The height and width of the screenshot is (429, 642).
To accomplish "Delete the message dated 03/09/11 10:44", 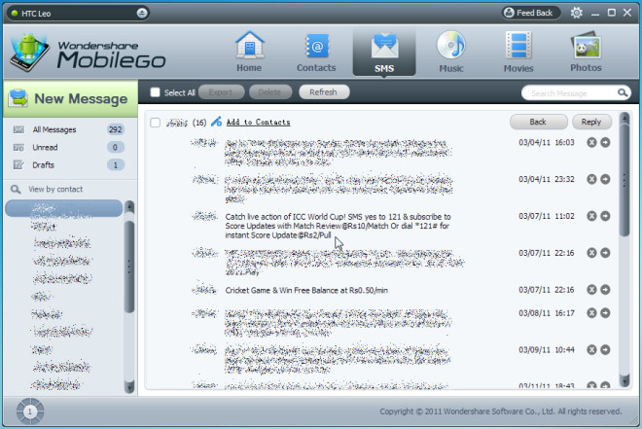I will pyautogui.click(x=591, y=349).
